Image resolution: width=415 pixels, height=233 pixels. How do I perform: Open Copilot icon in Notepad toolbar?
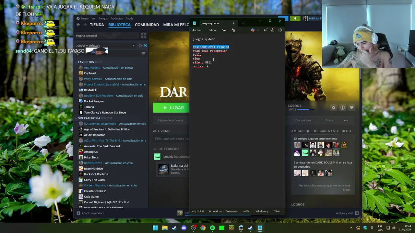coord(253,30)
